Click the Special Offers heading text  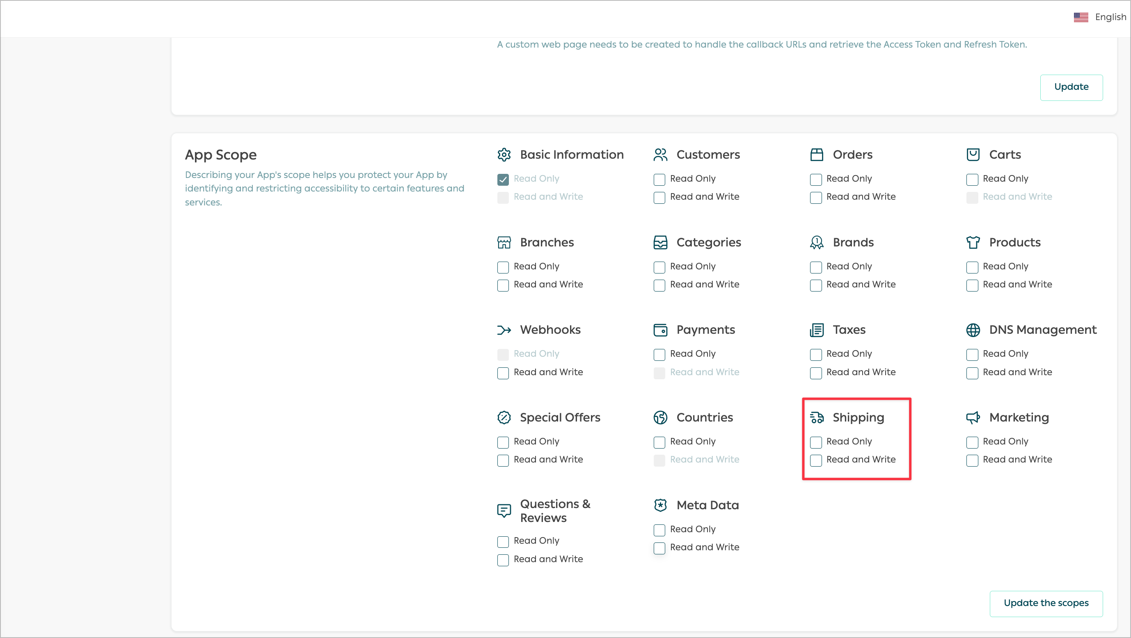(560, 417)
